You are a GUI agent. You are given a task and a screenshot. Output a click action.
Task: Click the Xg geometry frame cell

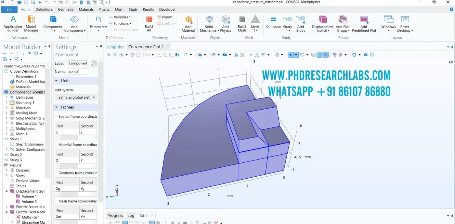(67, 189)
